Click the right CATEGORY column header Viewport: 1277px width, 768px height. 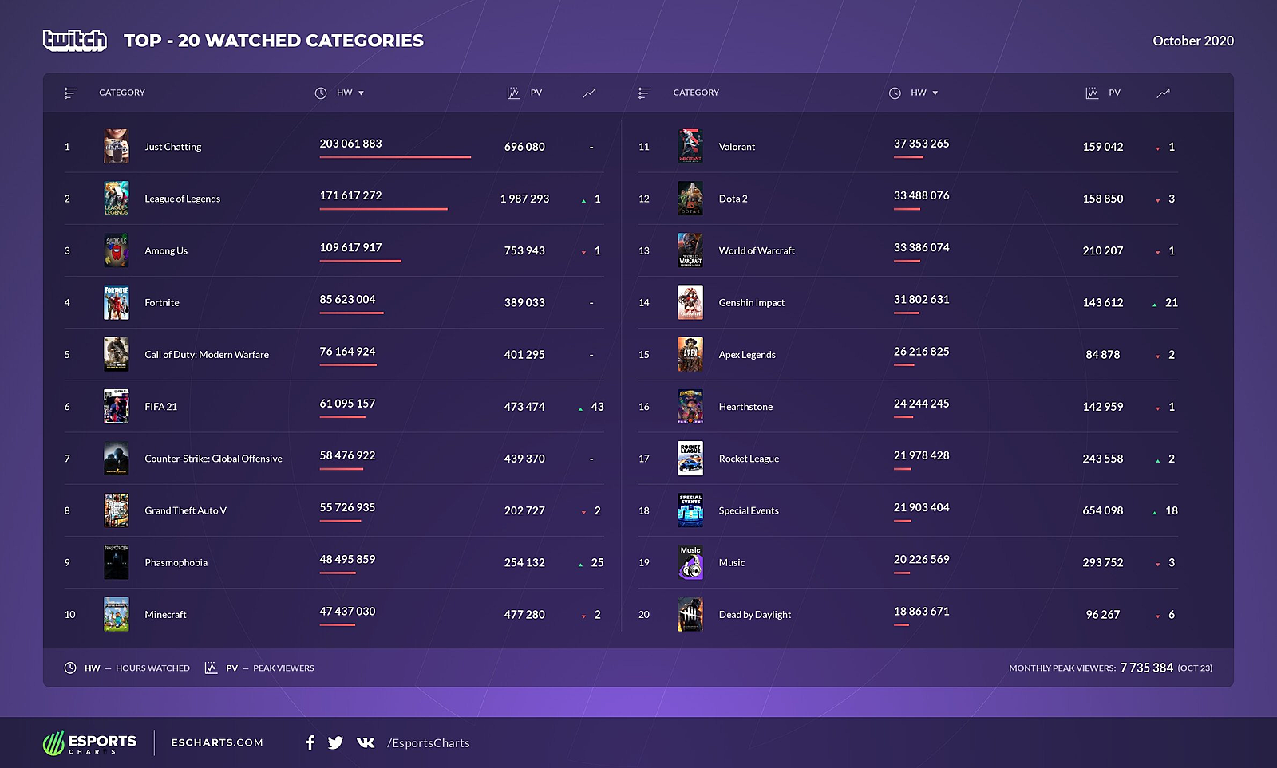click(x=696, y=93)
